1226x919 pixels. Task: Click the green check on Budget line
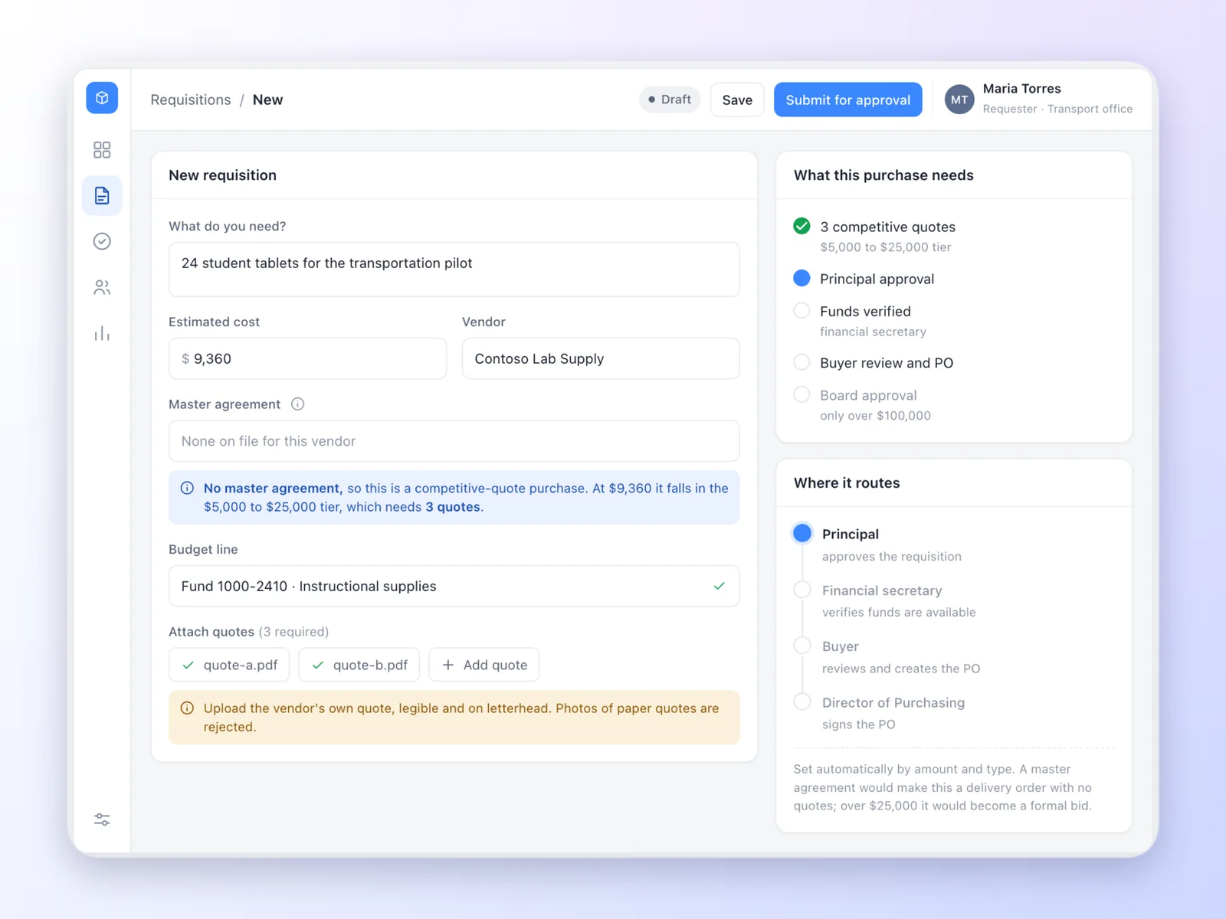(720, 586)
